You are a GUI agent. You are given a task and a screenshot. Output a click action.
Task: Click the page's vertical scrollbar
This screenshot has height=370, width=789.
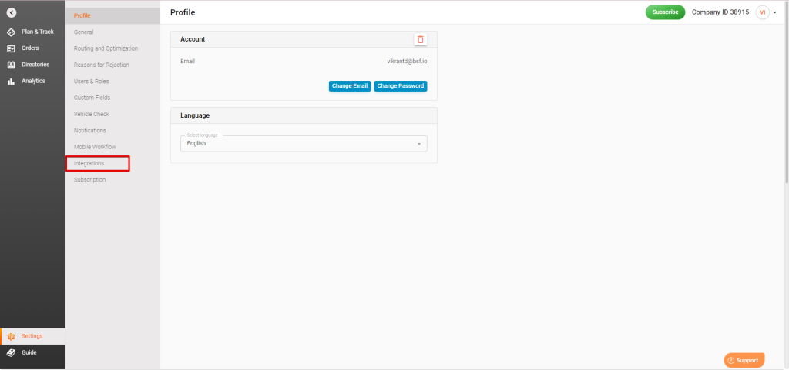[x=785, y=100]
